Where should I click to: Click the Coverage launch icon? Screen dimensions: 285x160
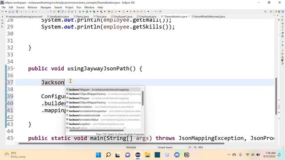pyautogui.click(x=94, y=12)
